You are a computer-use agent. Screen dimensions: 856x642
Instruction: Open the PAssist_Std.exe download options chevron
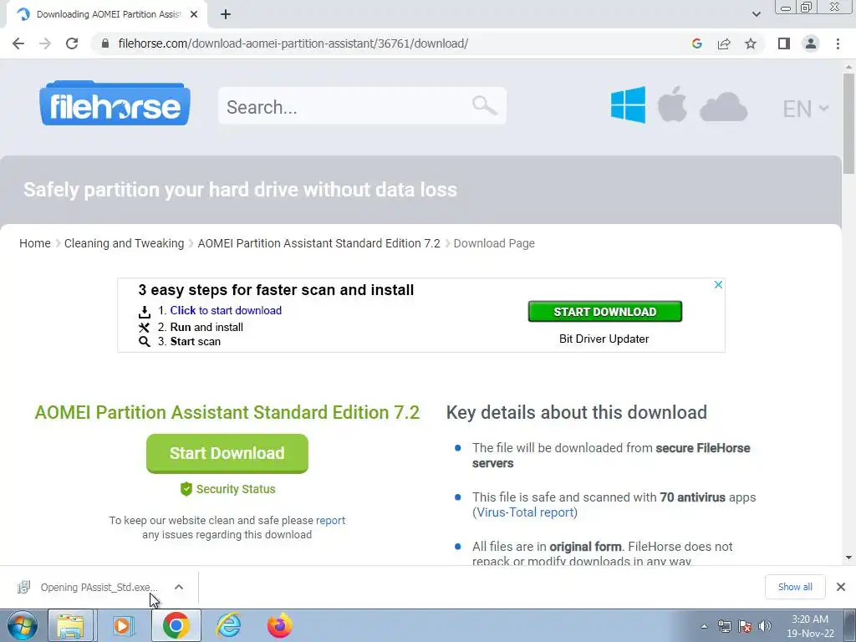click(179, 587)
